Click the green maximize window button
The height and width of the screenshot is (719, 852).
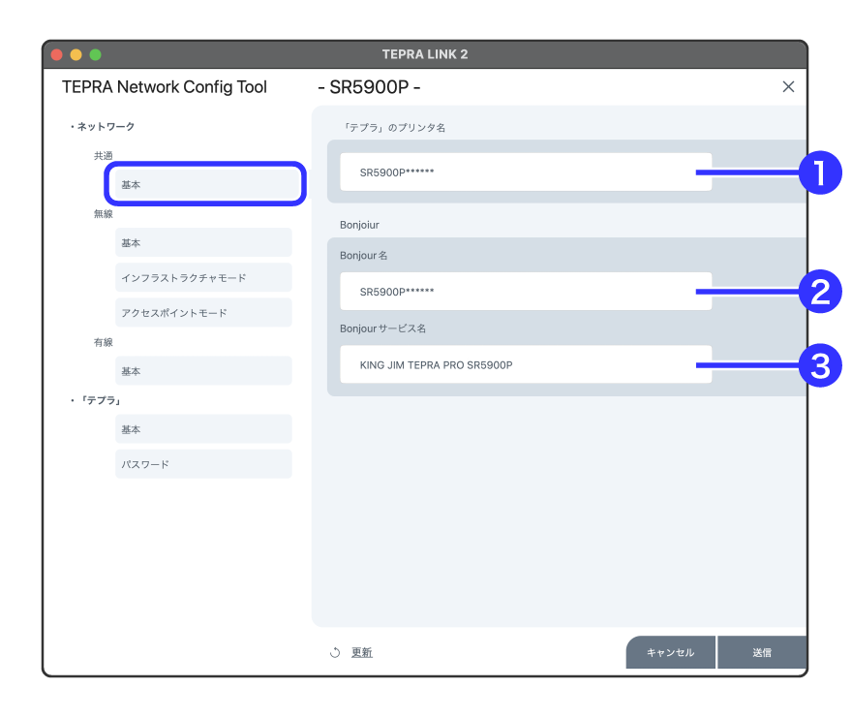(x=95, y=54)
